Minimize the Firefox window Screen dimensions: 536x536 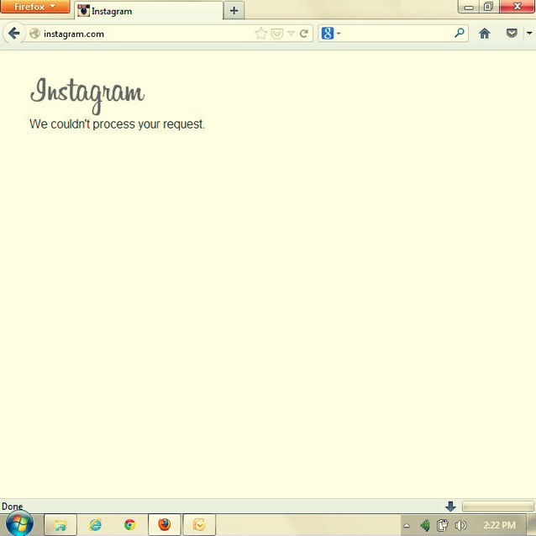(x=469, y=7)
